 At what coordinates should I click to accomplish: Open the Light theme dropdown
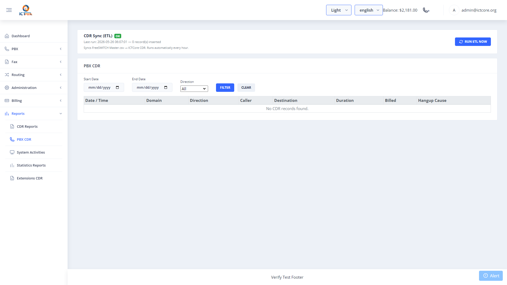click(339, 10)
